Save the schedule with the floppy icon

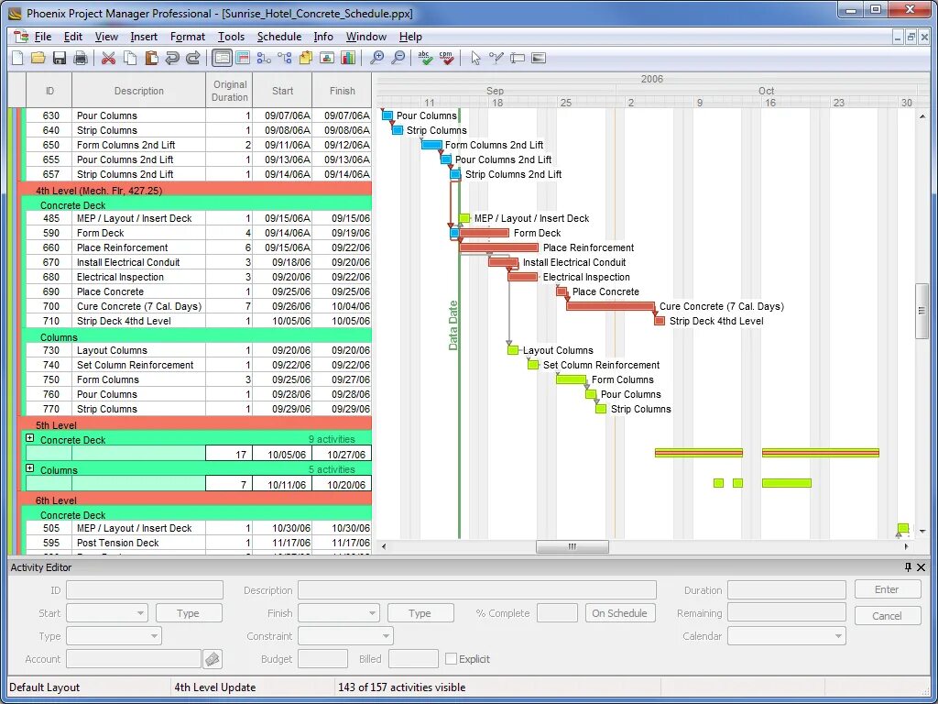(60, 58)
